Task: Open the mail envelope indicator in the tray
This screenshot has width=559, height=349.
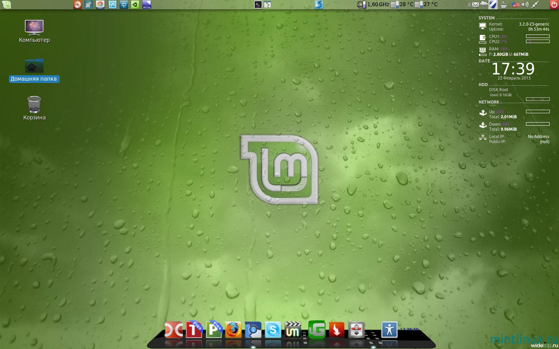Action: coord(476,5)
